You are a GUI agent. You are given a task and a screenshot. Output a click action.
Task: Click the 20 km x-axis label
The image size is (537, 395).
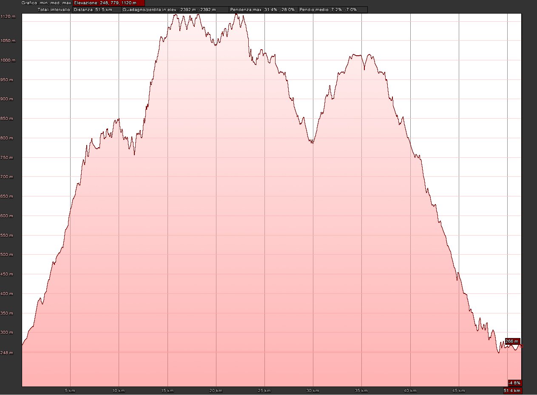coord(216,391)
